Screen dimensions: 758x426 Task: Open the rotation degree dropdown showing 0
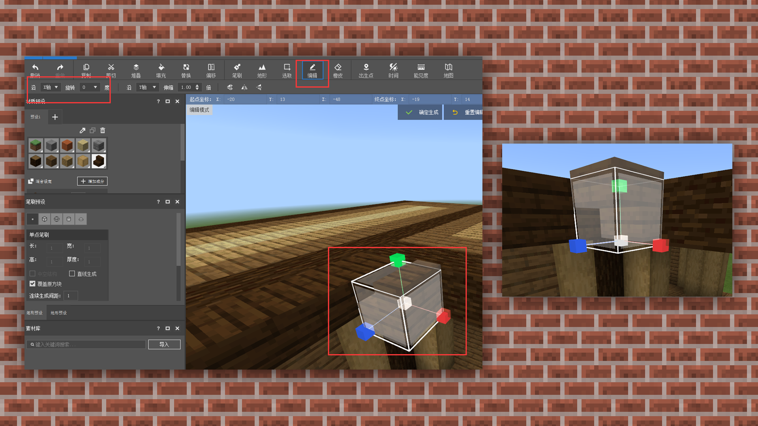point(90,87)
